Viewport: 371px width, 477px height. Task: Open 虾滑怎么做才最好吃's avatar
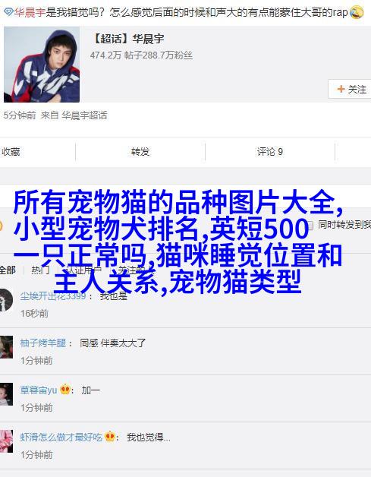pyautogui.click(x=6, y=441)
